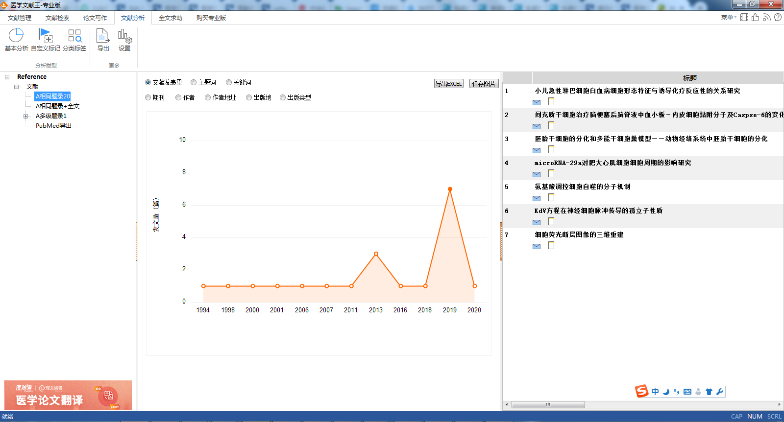Click the help question mark icon
784x422 pixels.
tap(778, 17)
